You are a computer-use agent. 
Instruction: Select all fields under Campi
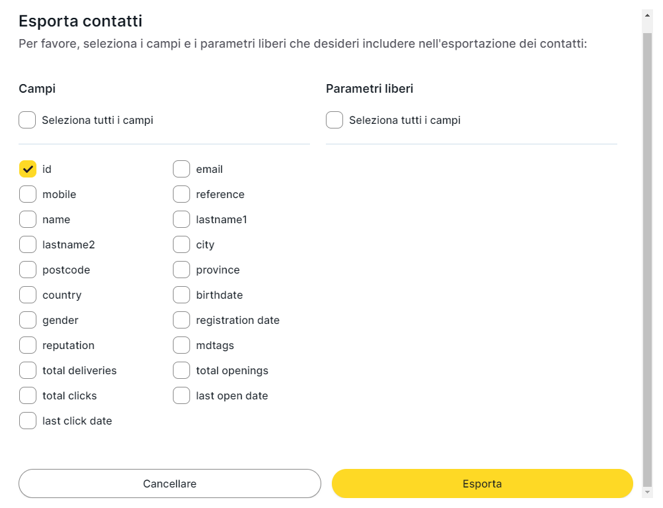27,121
